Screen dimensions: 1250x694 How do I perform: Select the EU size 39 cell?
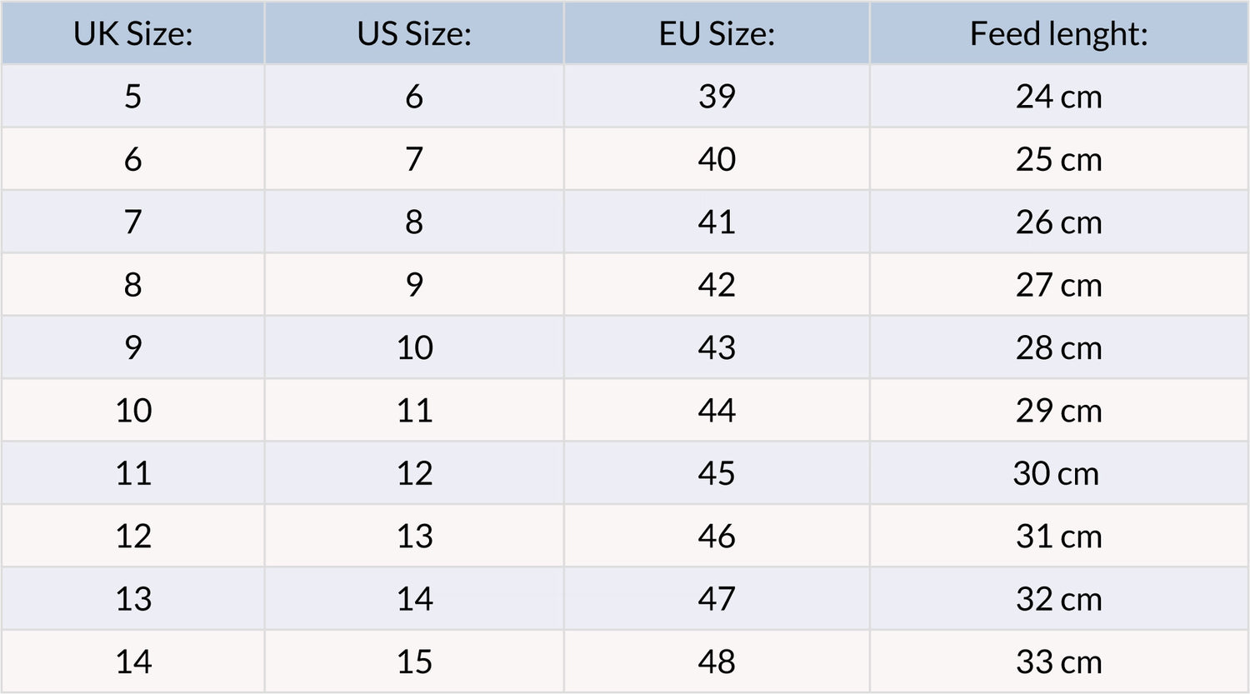point(717,97)
